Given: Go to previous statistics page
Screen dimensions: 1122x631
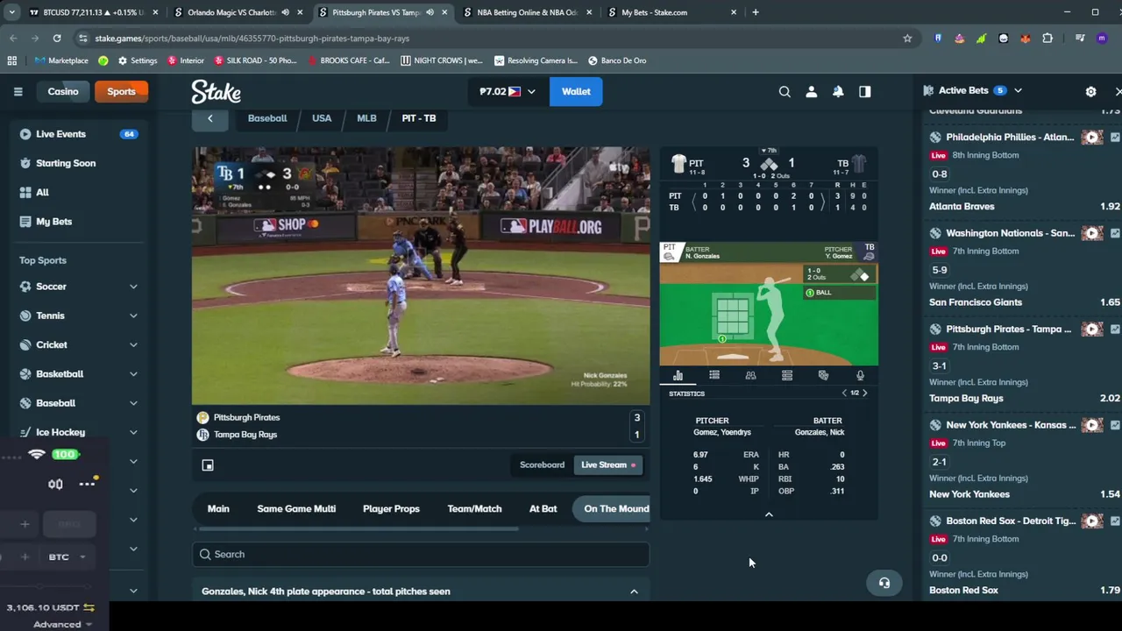Looking at the screenshot, I should pyautogui.click(x=844, y=393).
